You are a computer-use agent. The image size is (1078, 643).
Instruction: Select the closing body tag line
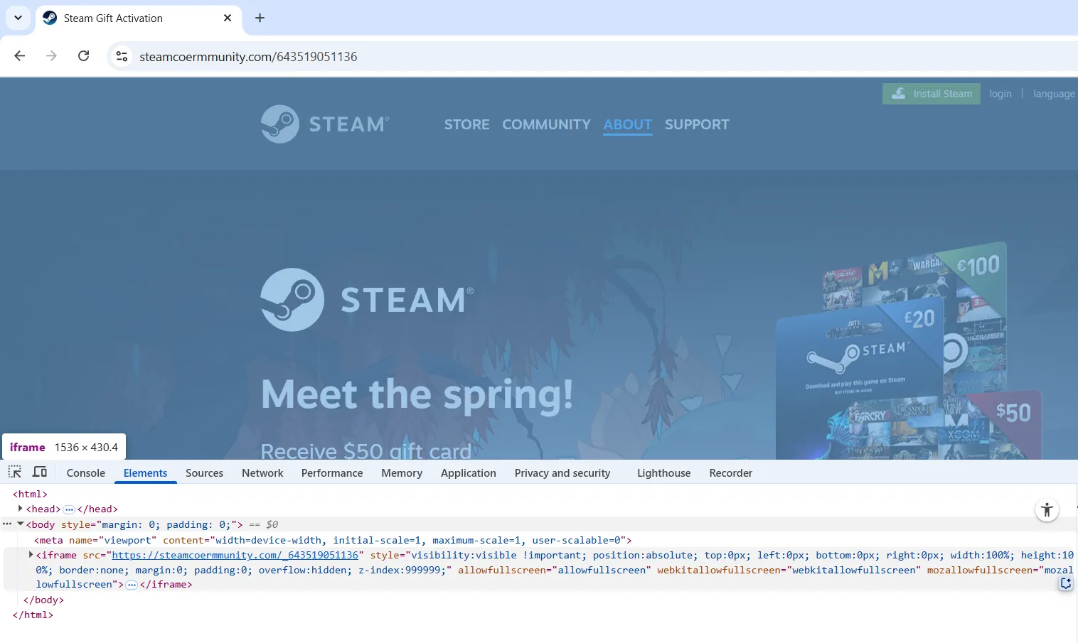[44, 600]
